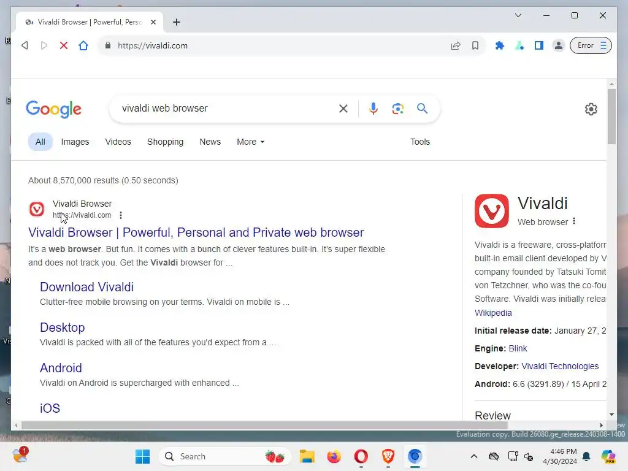Show hidden system tray icons chevron
This screenshot has width=628, height=471.
point(474,456)
